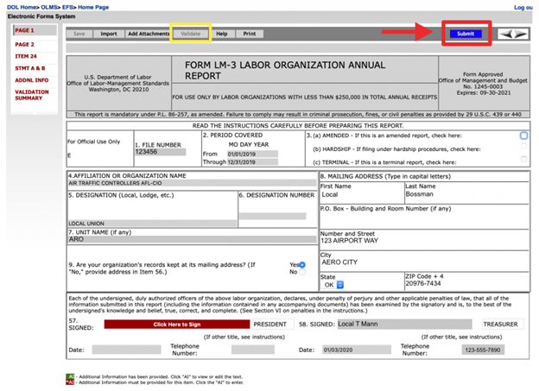Go to previous page using left arrow
The height and width of the screenshot is (391, 539).
point(506,34)
